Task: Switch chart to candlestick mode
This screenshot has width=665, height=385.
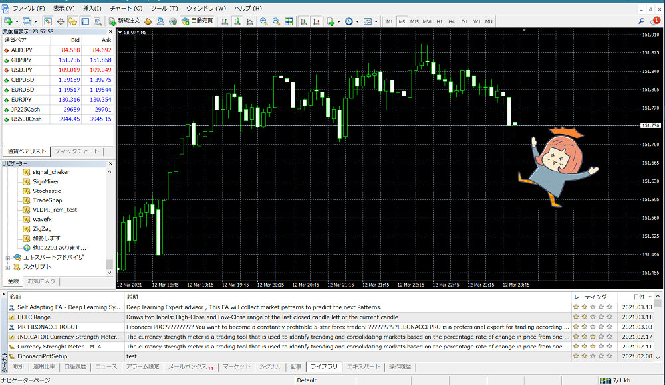Action: click(237, 21)
